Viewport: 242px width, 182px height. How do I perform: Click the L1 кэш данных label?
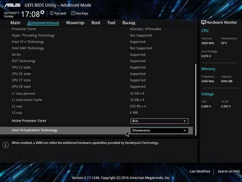pos(24,93)
